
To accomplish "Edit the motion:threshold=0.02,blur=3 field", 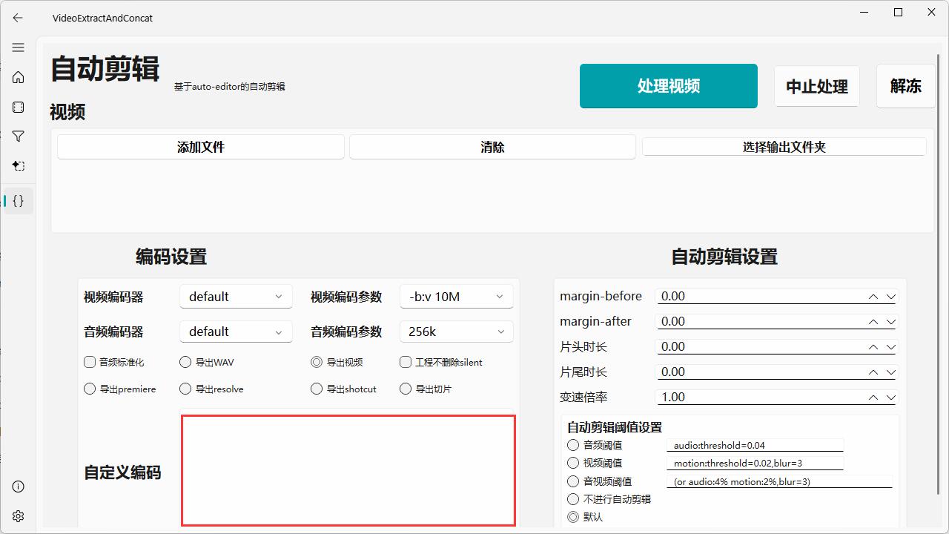I will [x=755, y=463].
